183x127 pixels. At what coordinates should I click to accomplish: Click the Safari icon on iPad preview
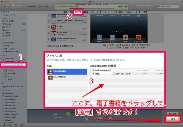(99, 37)
